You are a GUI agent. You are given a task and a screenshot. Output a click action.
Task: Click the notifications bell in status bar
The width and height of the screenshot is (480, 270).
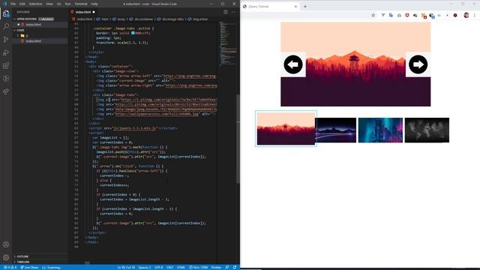pyautogui.click(x=235, y=268)
